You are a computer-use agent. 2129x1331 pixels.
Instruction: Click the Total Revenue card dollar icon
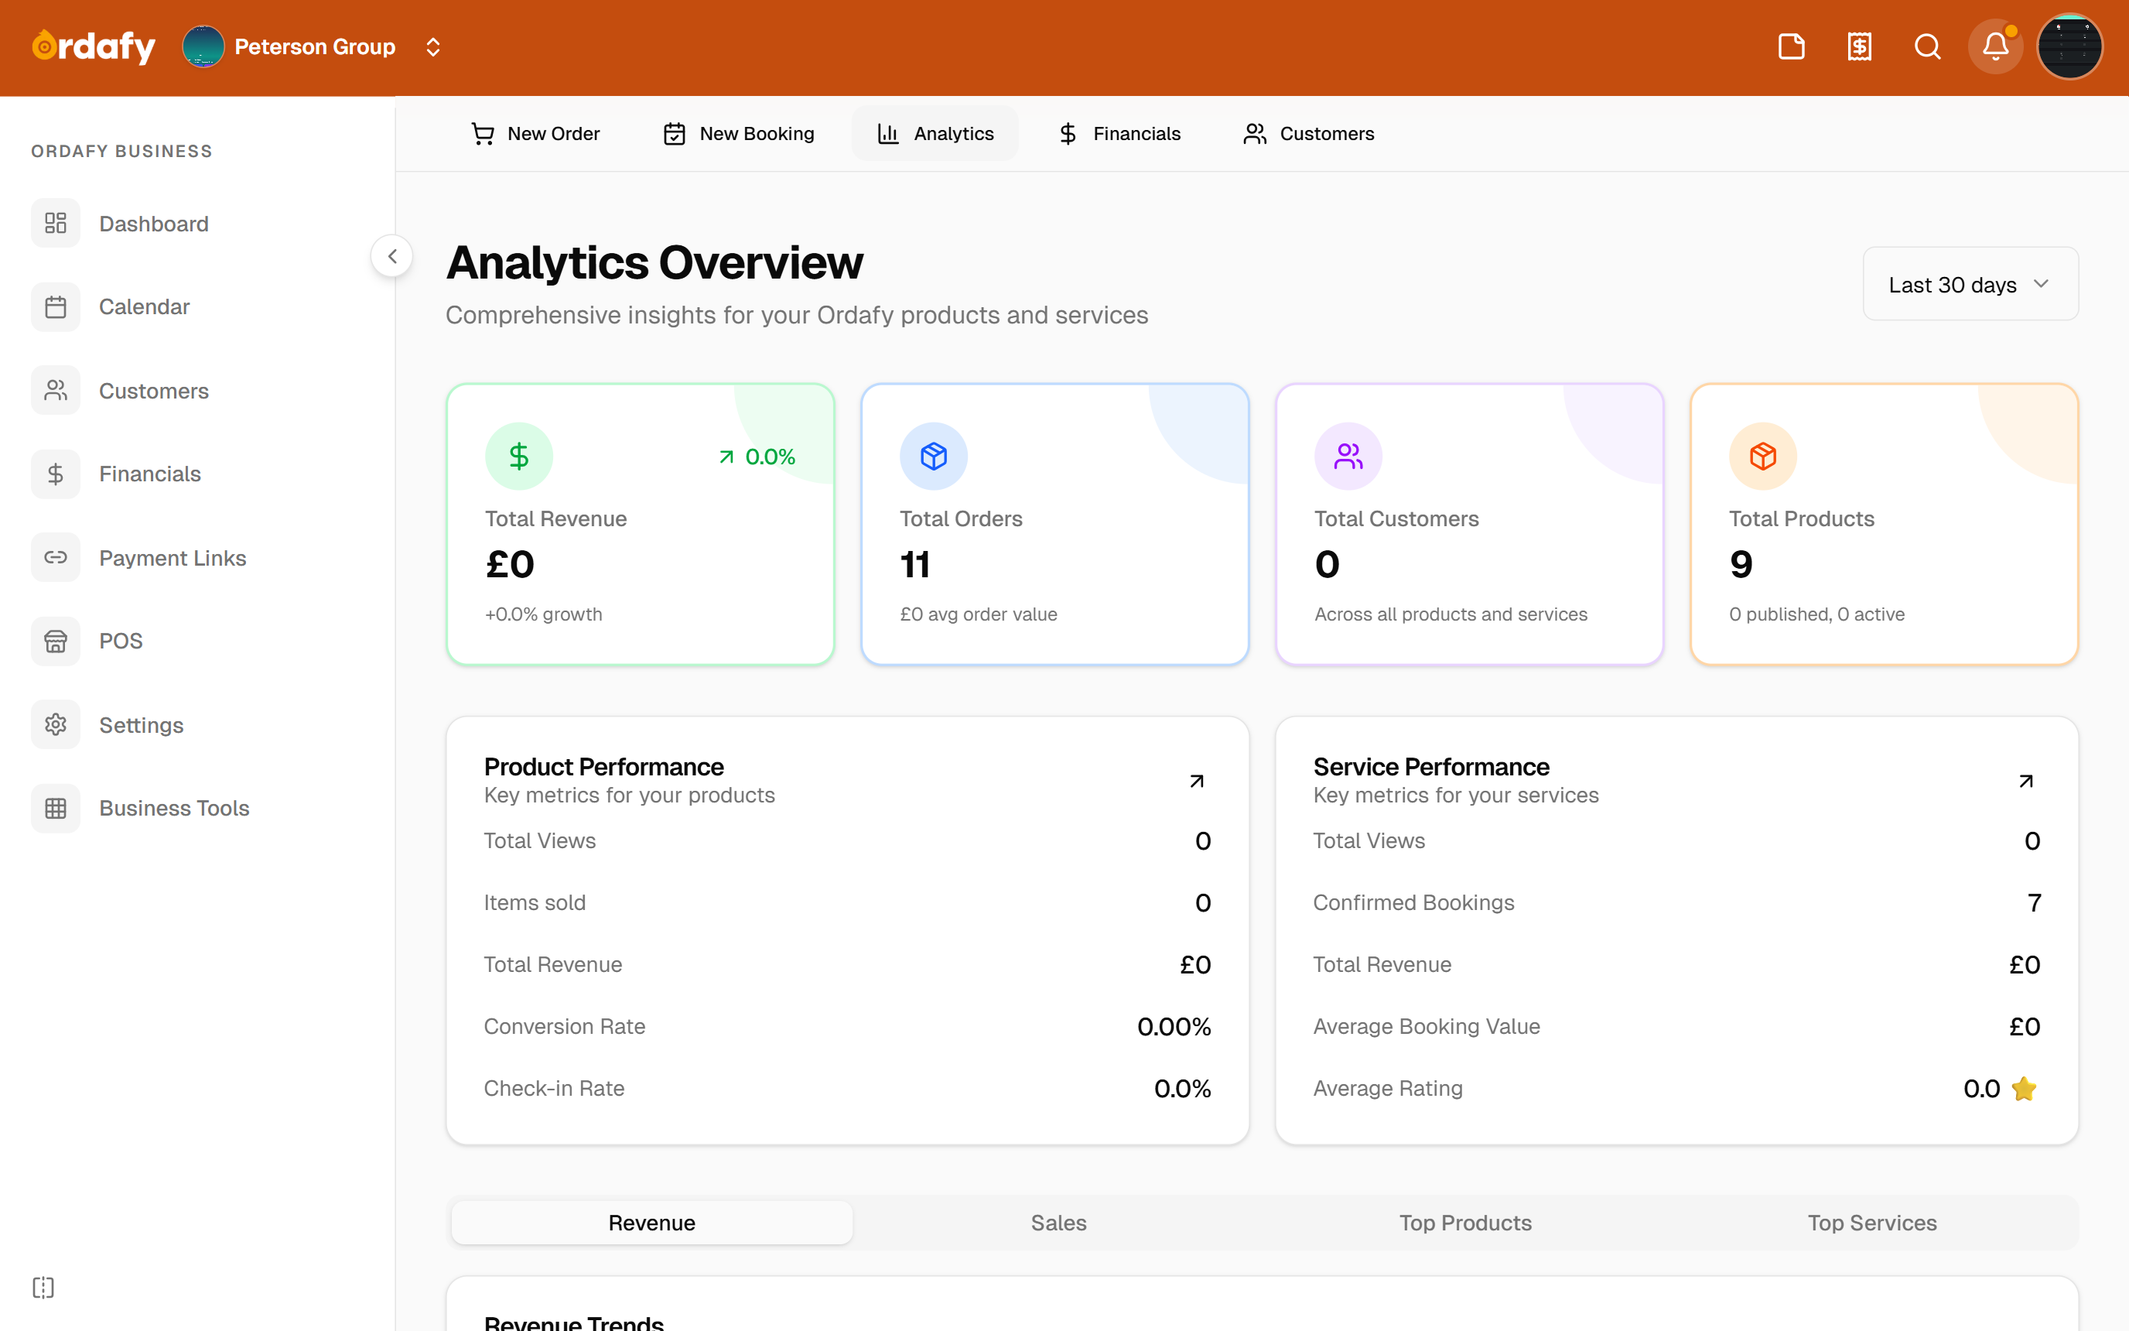point(519,456)
